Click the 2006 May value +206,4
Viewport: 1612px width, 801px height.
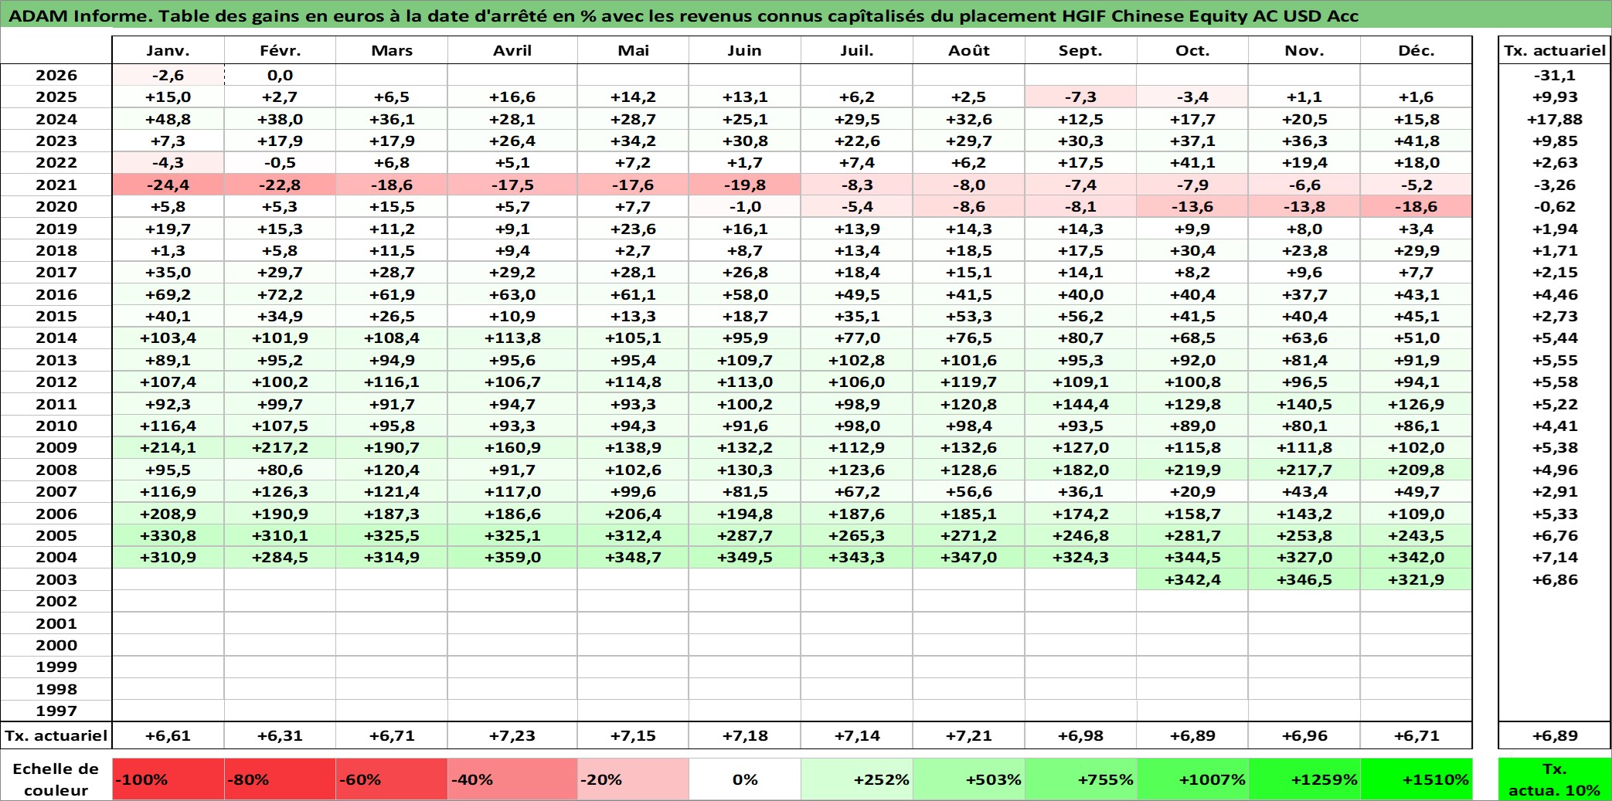coord(633,514)
